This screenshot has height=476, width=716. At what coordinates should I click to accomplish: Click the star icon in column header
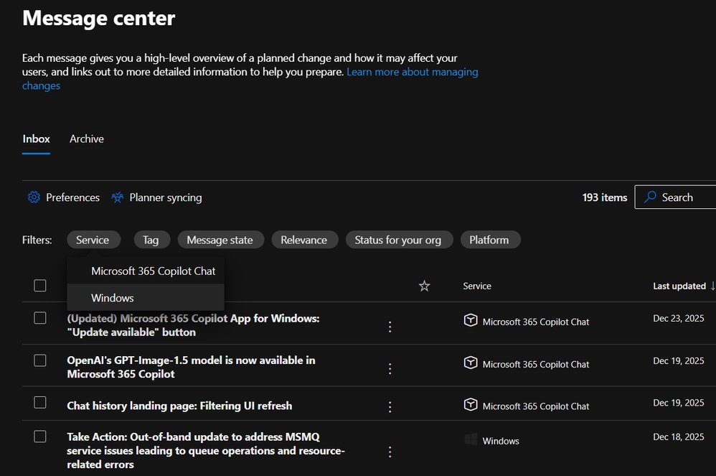[424, 286]
